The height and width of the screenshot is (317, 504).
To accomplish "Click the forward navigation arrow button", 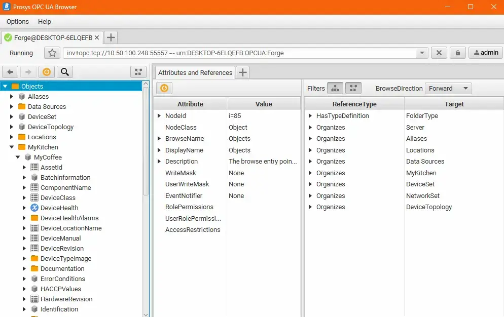I will 28,72.
